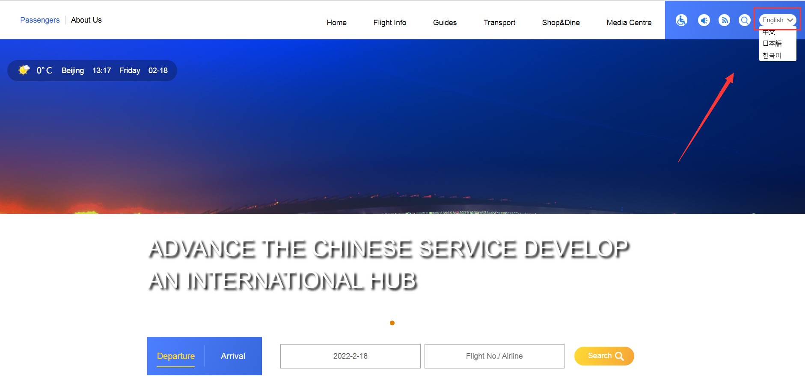Click the speaker announcement icon
The width and height of the screenshot is (805, 386).
704,20
